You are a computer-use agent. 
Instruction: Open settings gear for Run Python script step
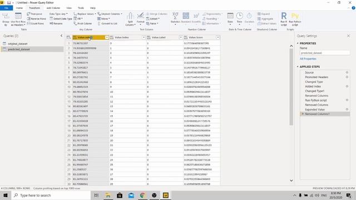(347, 100)
